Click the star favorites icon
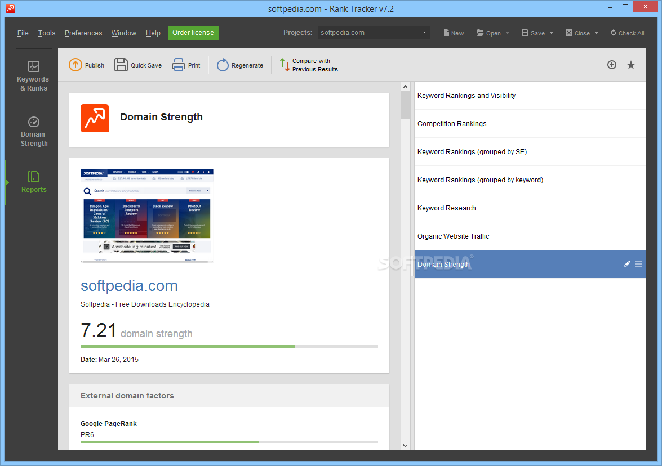Screen dimensions: 662x466 point(631,65)
